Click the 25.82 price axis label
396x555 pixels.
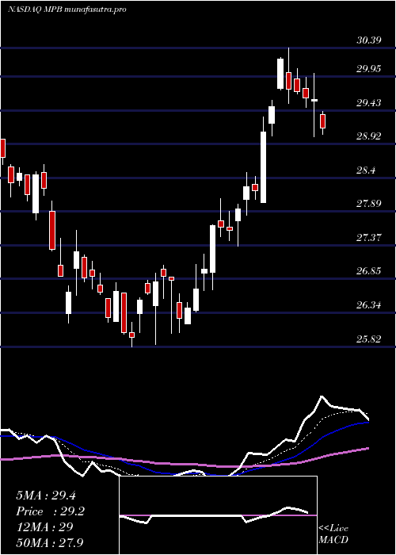pos(368,339)
